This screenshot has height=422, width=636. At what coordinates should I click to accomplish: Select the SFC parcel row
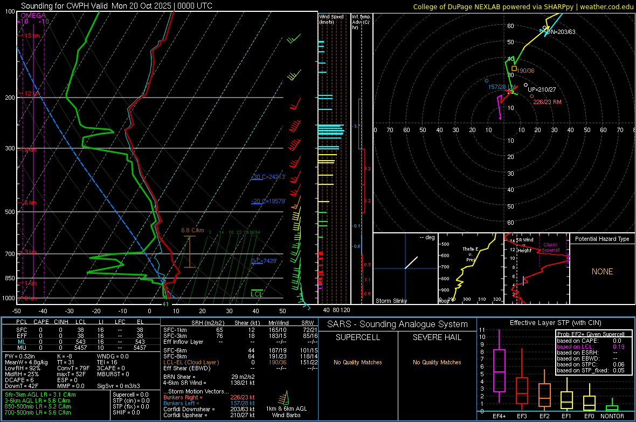pos(80,330)
